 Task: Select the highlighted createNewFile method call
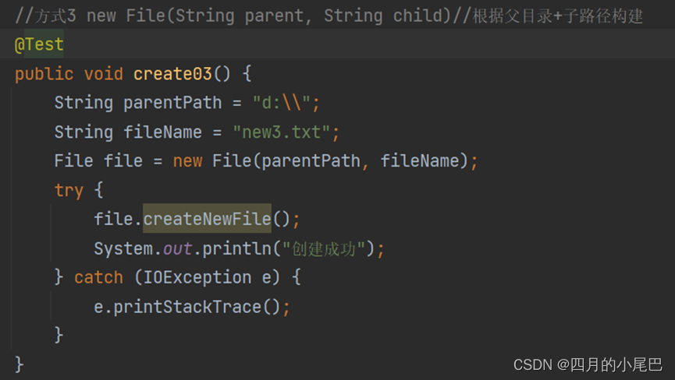(x=207, y=220)
